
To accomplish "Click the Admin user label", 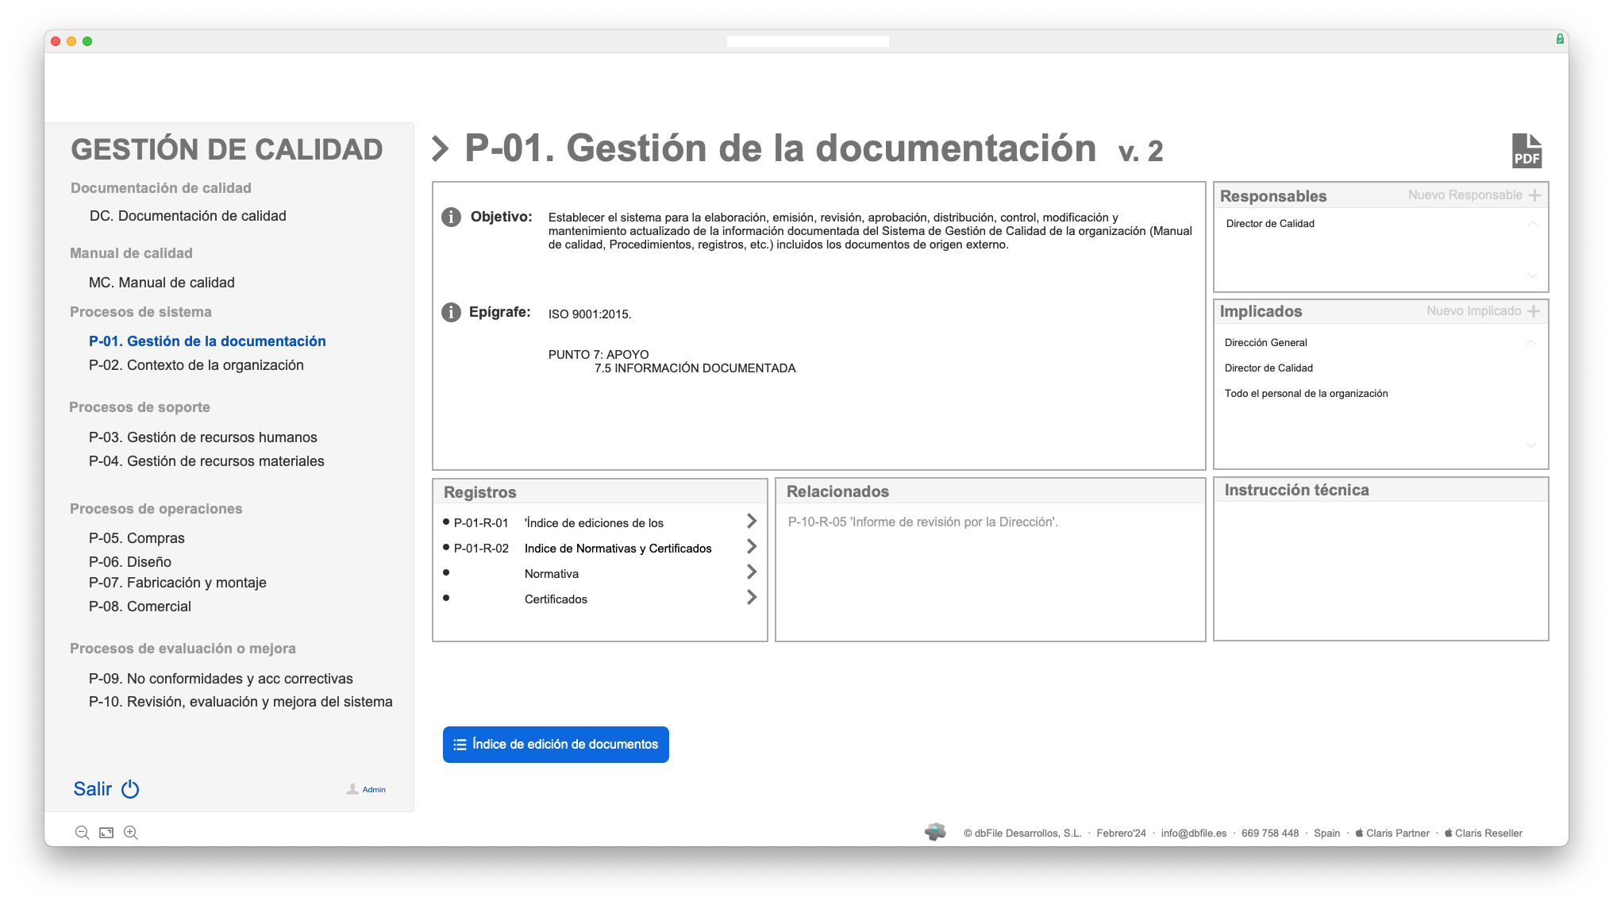I will coord(374,790).
